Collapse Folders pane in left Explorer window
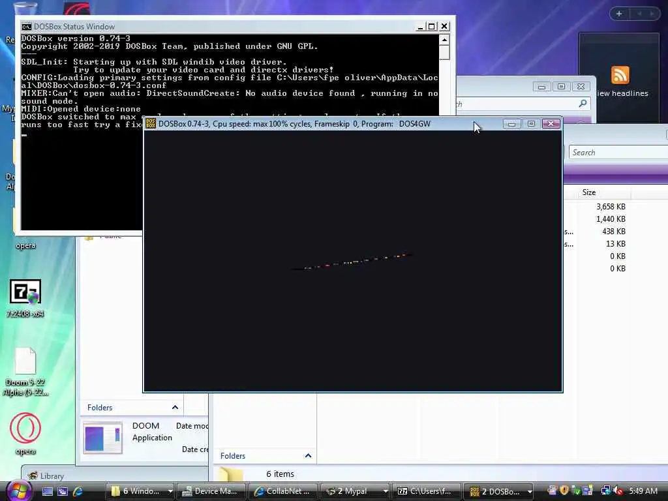Image resolution: width=668 pixels, height=501 pixels. [175, 407]
